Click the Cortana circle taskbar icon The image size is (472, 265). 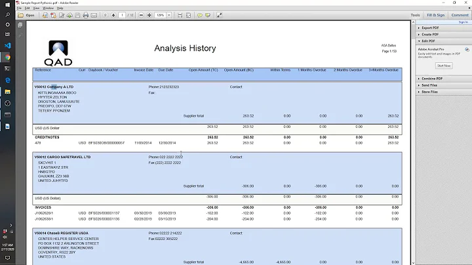[x=7, y=24]
